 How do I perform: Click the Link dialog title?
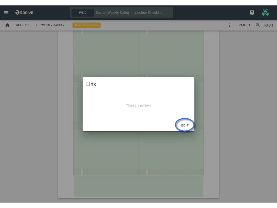coord(91,84)
